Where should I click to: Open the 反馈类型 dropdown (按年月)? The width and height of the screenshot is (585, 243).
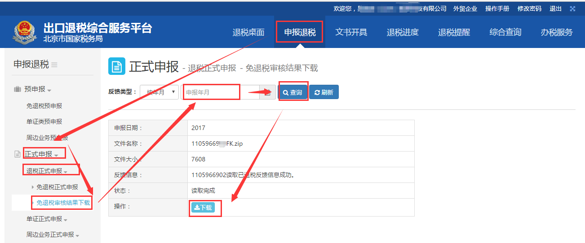point(159,92)
